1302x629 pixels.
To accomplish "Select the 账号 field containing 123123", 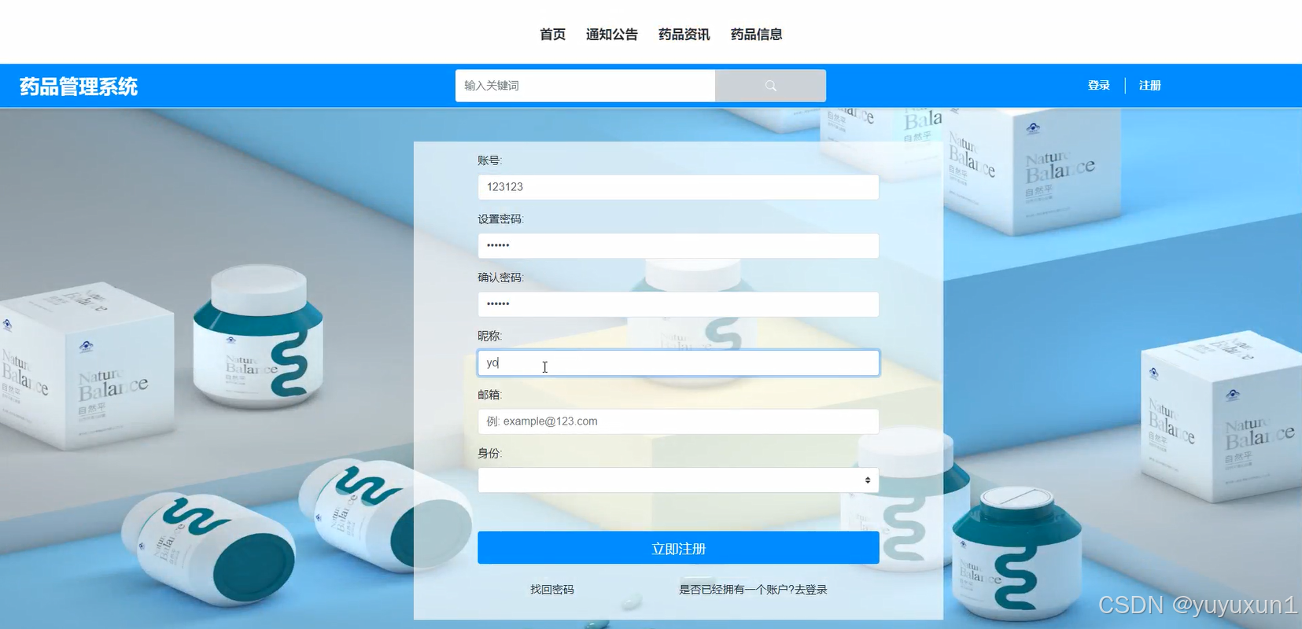I will (x=678, y=187).
